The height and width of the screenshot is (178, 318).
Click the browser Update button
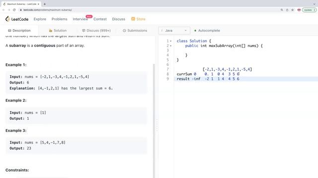309,10
